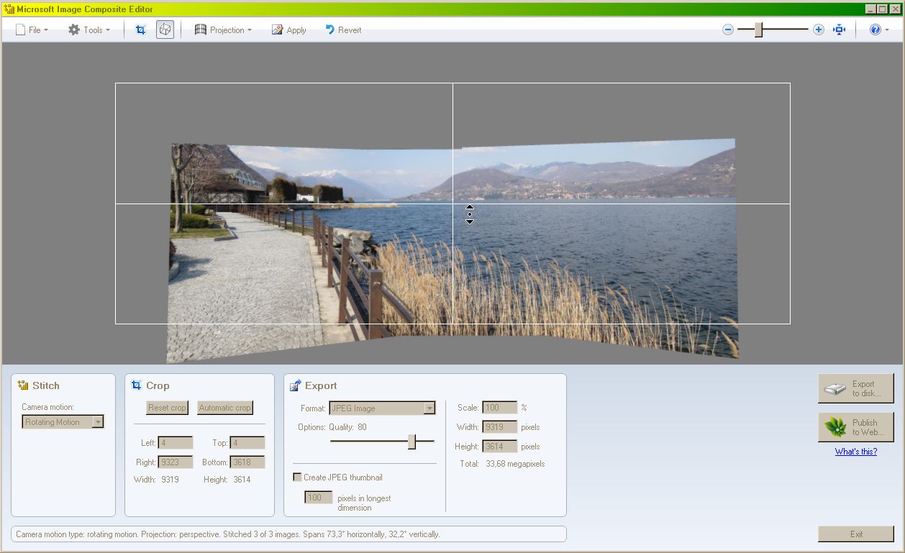Click the Scale percentage field
905x553 pixels.
click(x=500, y=408)
